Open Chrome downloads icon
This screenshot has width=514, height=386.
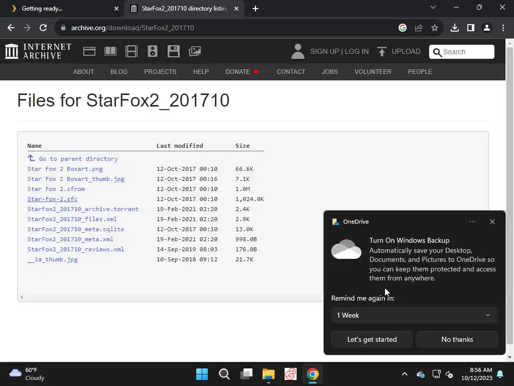[x=455, y=28]
